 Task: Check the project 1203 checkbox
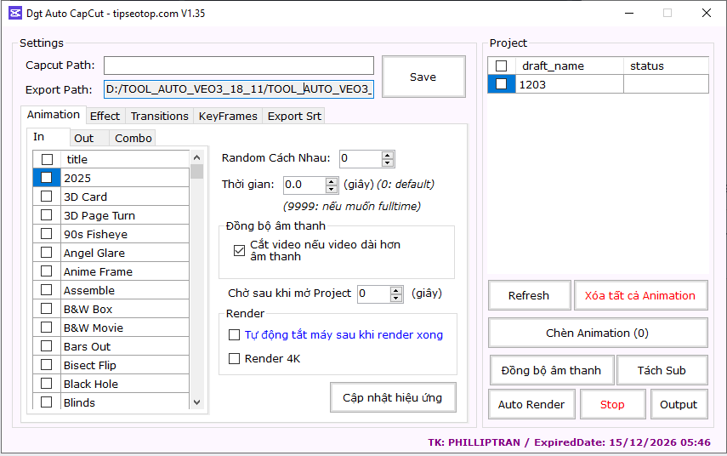click(501, 84)
